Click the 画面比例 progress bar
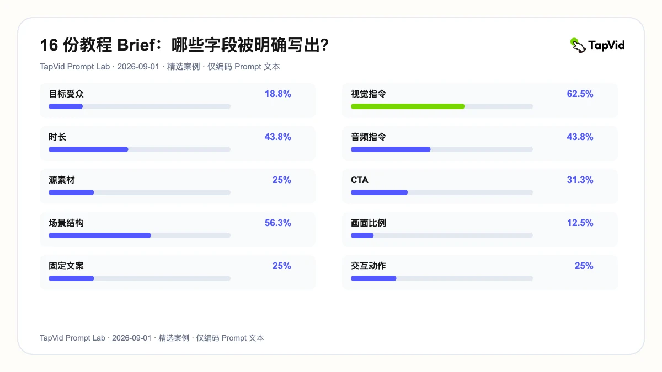Viewport: 662px width, 372px height. pos(442,235)
